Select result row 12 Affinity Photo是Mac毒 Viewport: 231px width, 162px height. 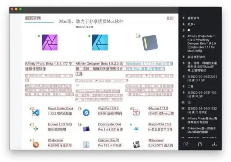[x=202, y=120]
